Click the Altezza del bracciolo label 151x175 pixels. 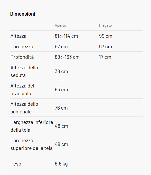click(22, 90)
